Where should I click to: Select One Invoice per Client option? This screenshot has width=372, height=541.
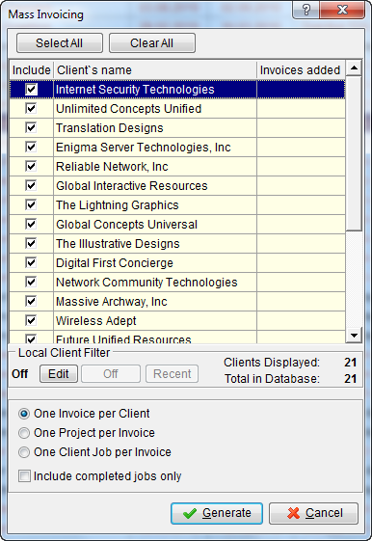85,414
